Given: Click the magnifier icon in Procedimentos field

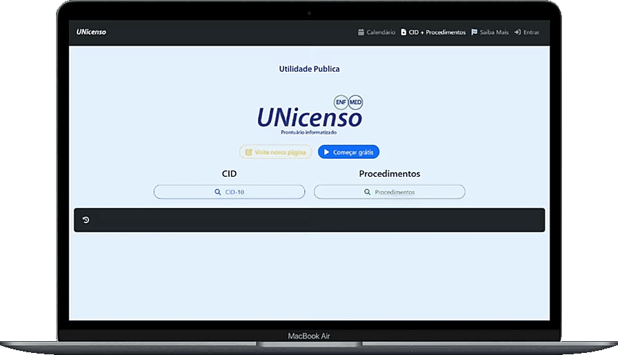Looking at the screenshot, I should [367, 192].
